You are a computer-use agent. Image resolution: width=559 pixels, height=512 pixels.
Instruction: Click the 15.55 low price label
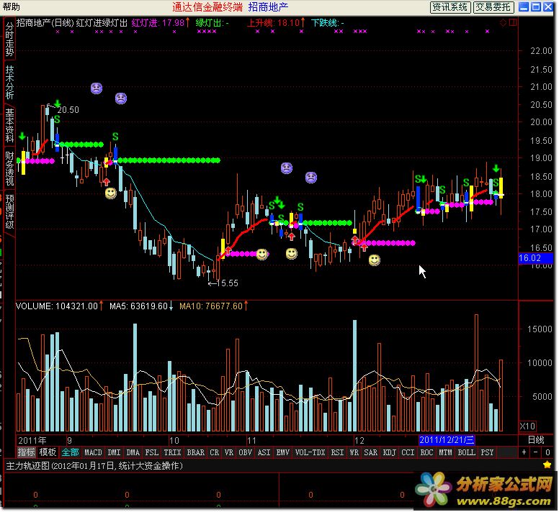(x=228, y=283)
